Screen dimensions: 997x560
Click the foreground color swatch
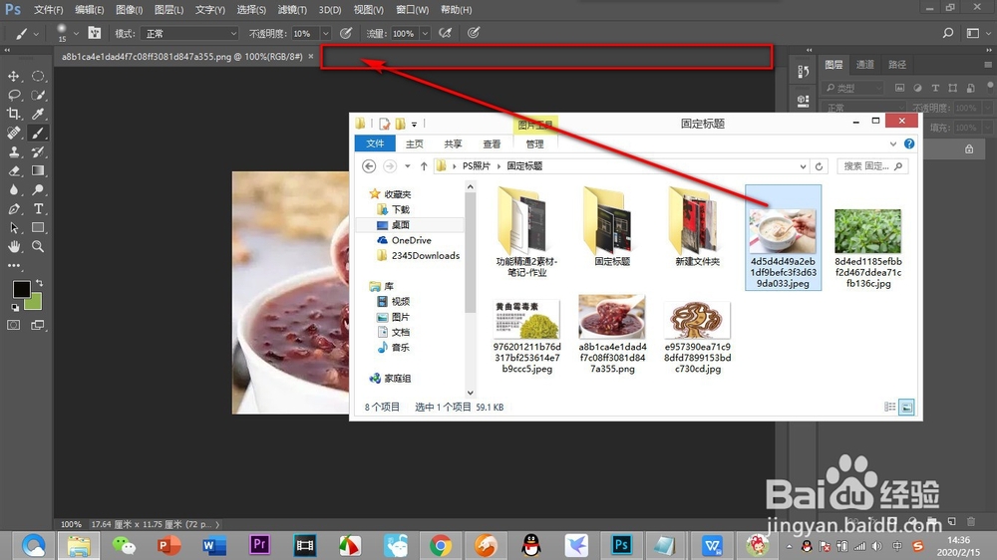21,289
